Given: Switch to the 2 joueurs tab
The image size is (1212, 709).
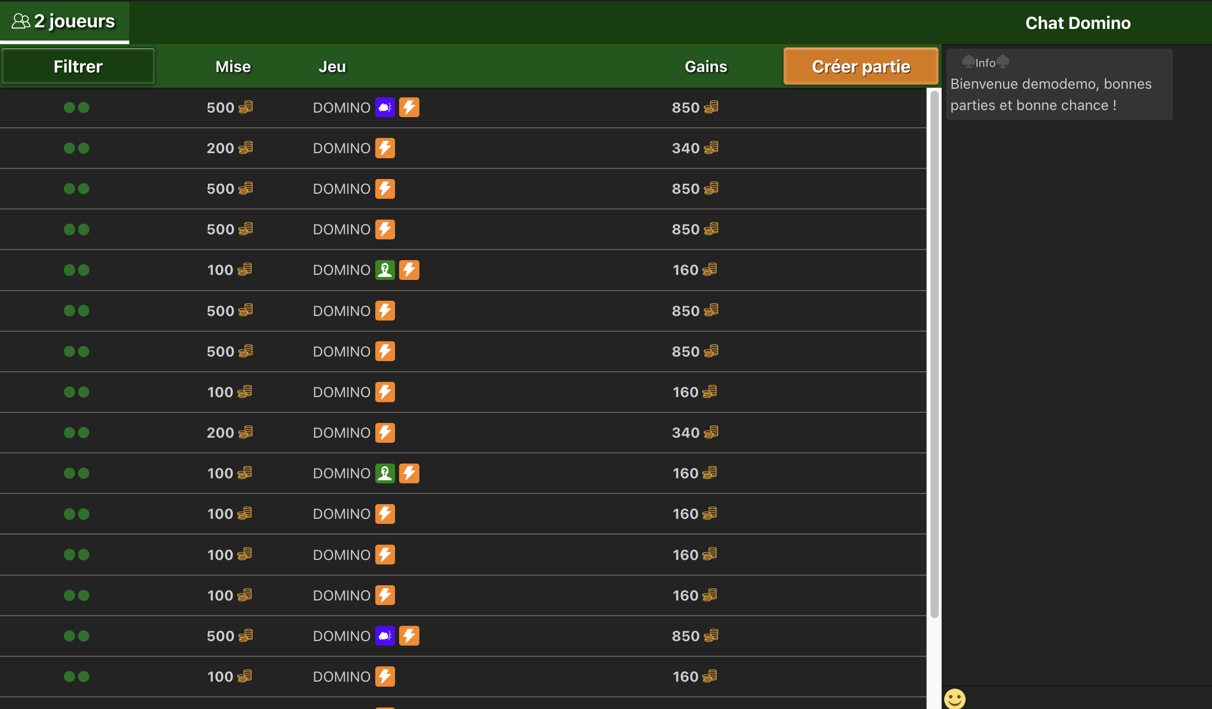Looking at the screenshot, I should (x=64, y=21).
